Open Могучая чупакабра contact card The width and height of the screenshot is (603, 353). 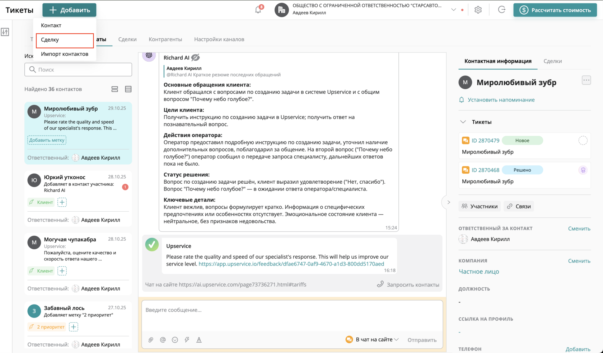click(78, 264)
